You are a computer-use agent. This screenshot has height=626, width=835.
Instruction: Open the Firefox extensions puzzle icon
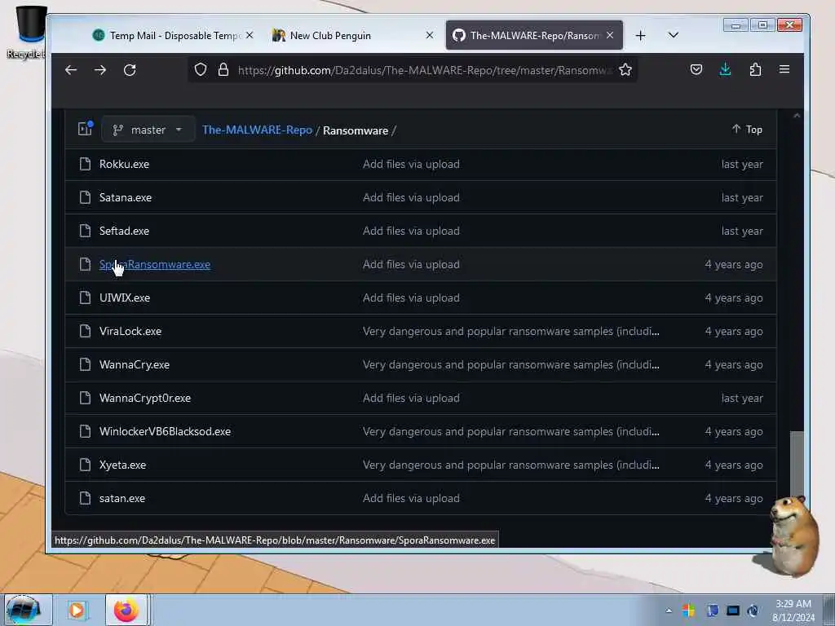coord(754,70)
